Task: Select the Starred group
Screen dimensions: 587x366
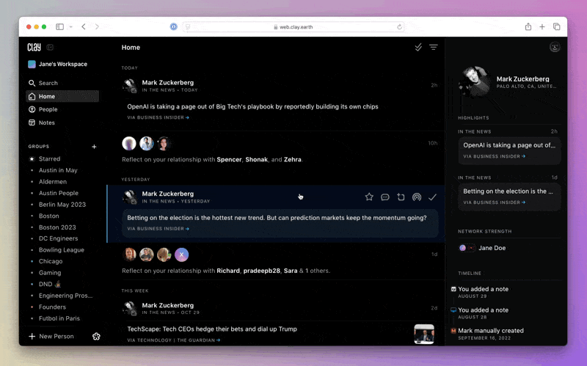Action: coord(49,158)
